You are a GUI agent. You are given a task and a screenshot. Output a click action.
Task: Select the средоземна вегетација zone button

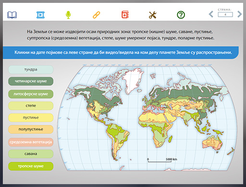(31, 142)
